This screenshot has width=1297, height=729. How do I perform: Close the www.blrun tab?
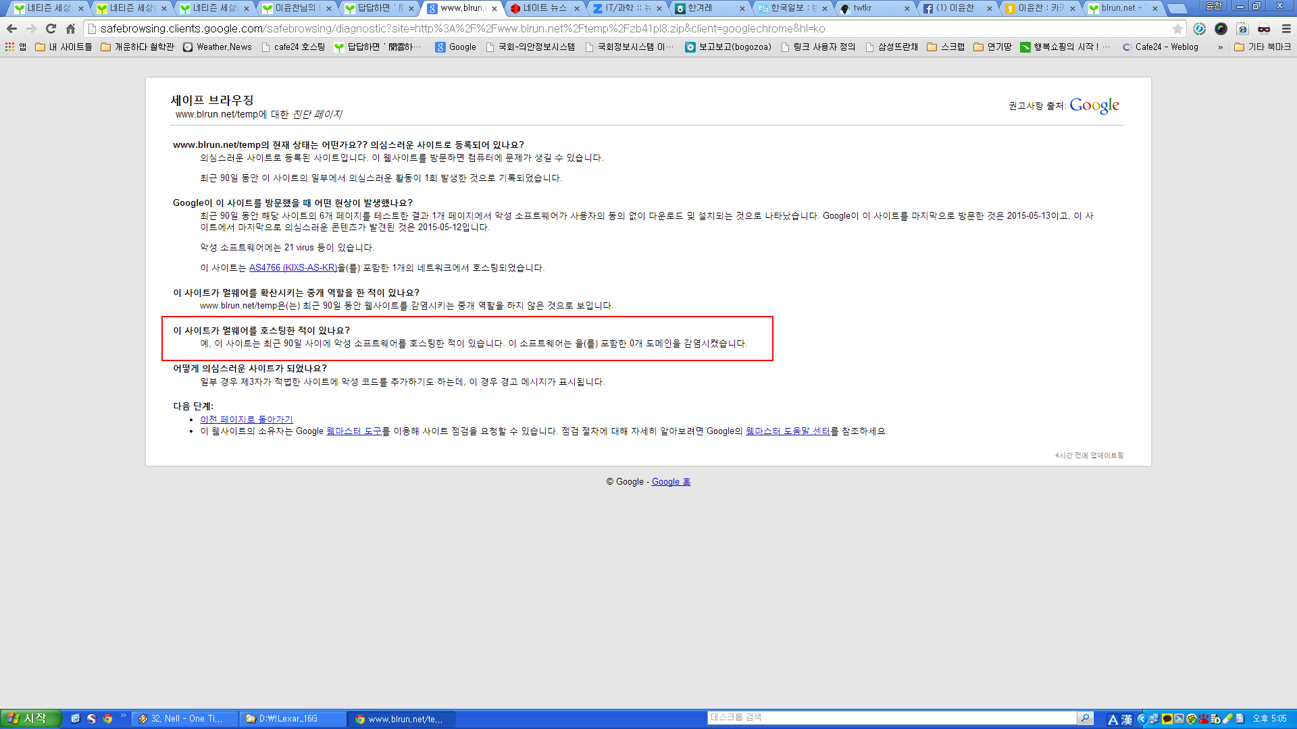494,9
